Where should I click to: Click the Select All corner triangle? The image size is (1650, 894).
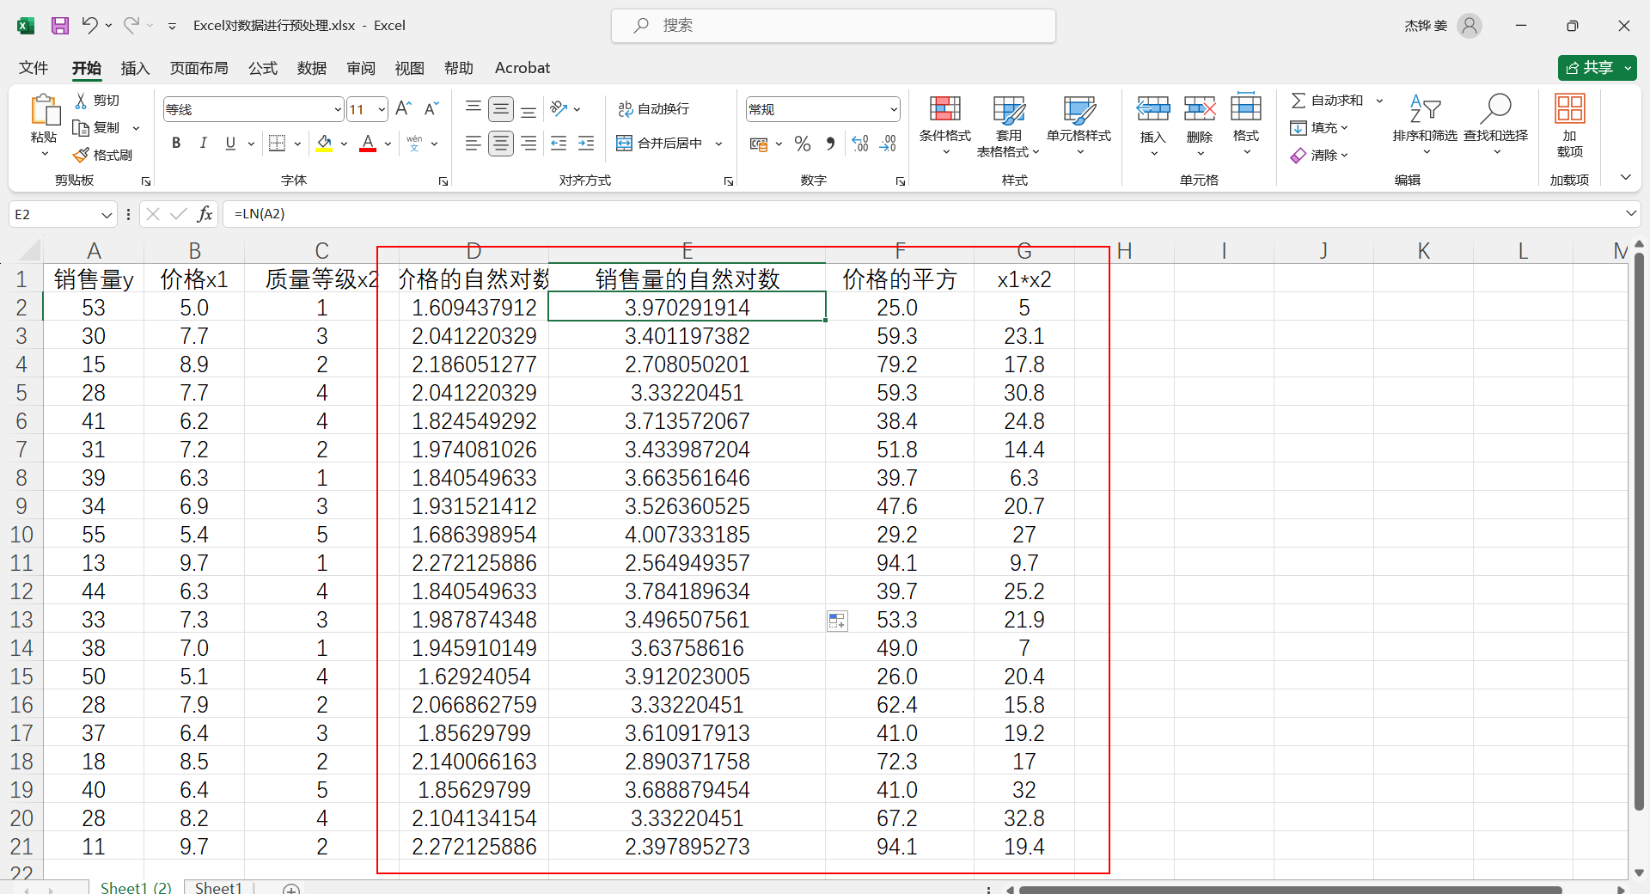pos(28,250)
